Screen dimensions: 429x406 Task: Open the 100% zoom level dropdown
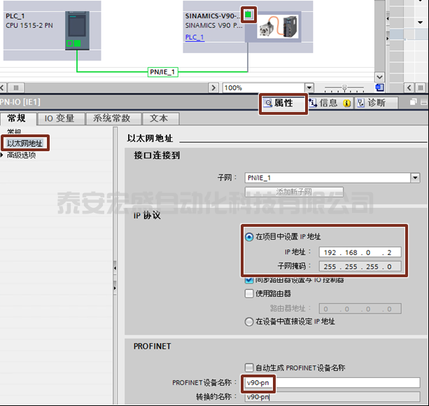[x=309, y=87]
